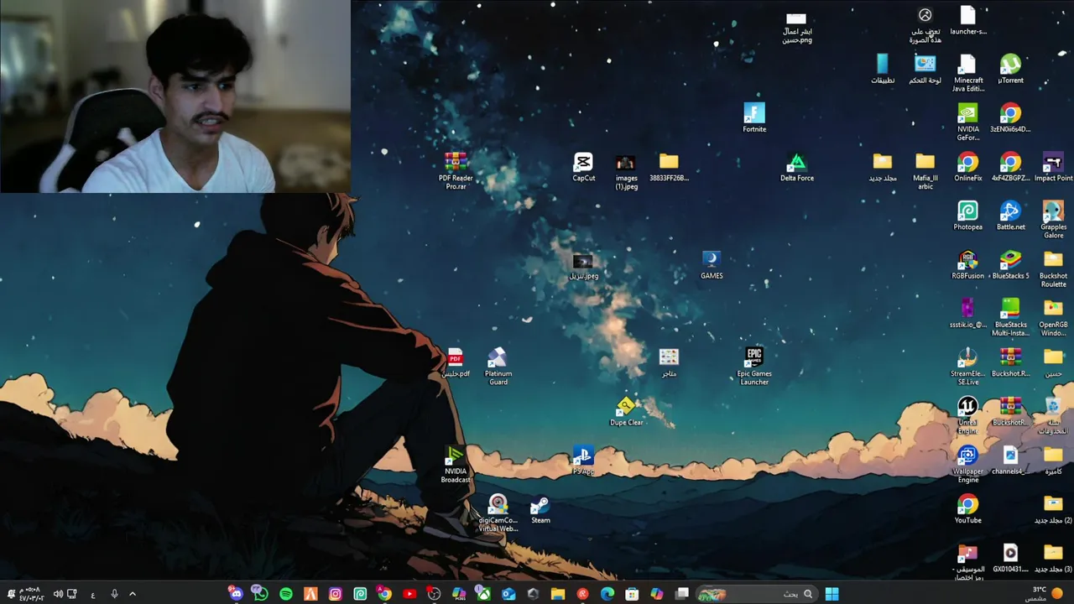
Task: Launch Wallpaper Engine from desktop
Action: [x=967, y=463]
